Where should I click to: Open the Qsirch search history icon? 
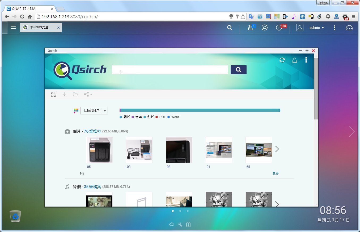point(295,60)
